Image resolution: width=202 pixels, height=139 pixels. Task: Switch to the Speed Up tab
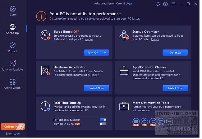(x=13, y=29)
